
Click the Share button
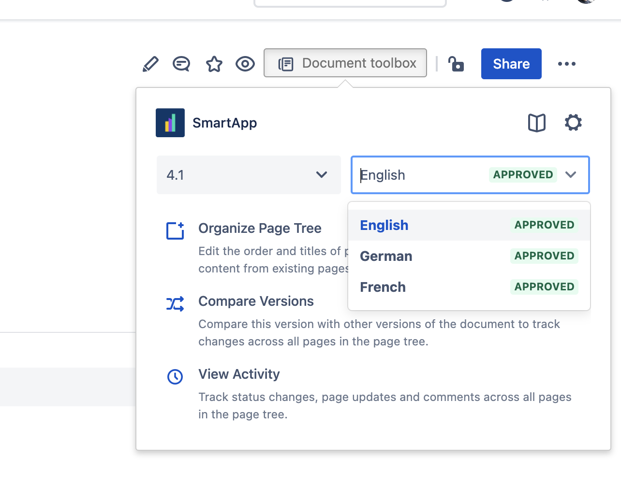(x=511, y=63)
